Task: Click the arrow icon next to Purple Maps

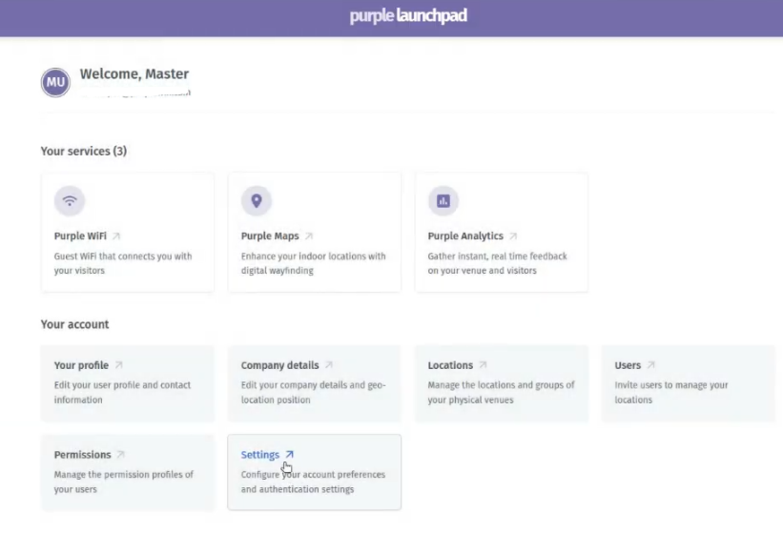Action: click(x=309, y=236)
